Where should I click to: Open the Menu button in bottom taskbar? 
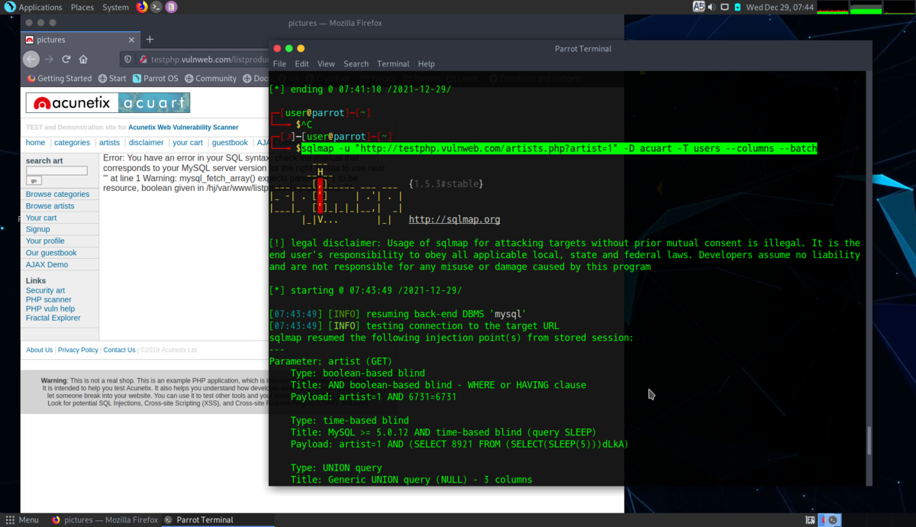click(22, 520)
